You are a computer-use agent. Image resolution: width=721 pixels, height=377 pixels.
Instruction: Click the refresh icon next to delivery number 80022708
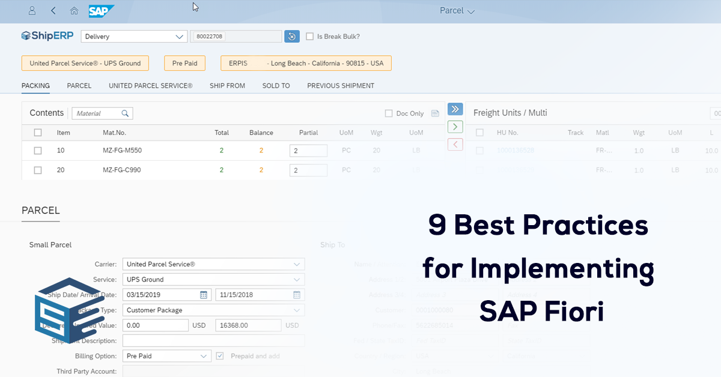[292, 36]
